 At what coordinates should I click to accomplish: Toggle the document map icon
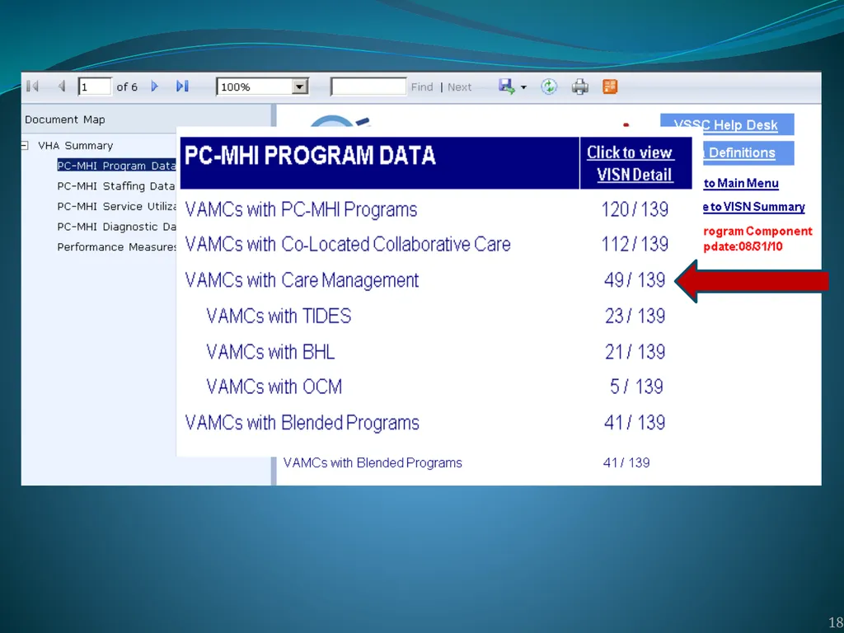pyautogui.click(x=610, y=86)
